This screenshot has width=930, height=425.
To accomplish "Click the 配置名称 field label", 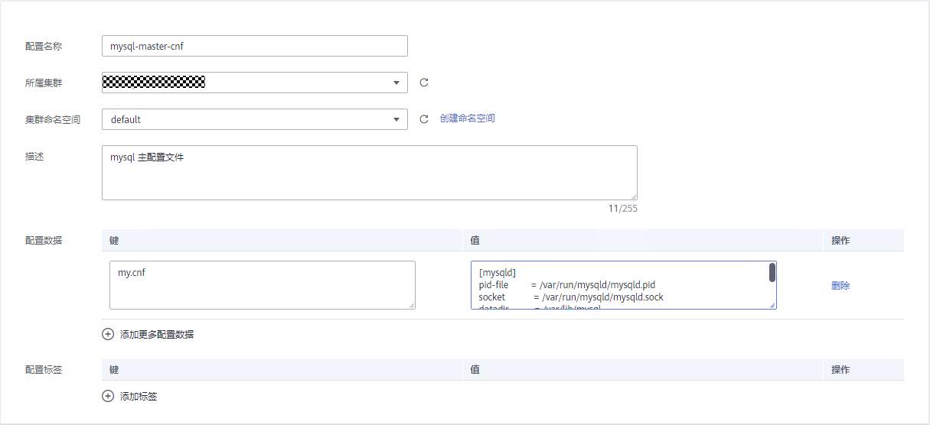I will click(44, 46).
